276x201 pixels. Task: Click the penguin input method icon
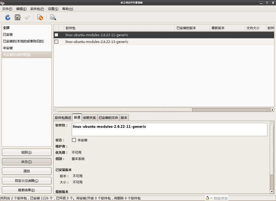[x=207, y=198]
